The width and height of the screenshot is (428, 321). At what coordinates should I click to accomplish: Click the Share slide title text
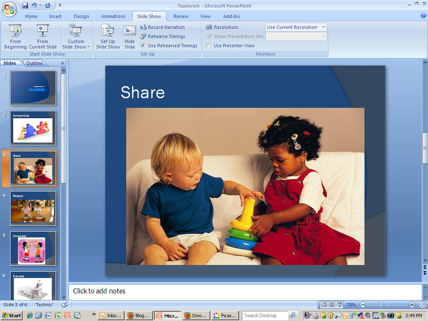pos(143,93)
